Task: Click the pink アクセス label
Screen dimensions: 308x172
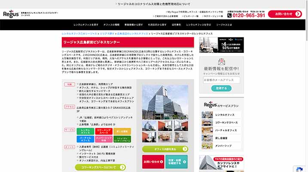Action: point(70,107)
